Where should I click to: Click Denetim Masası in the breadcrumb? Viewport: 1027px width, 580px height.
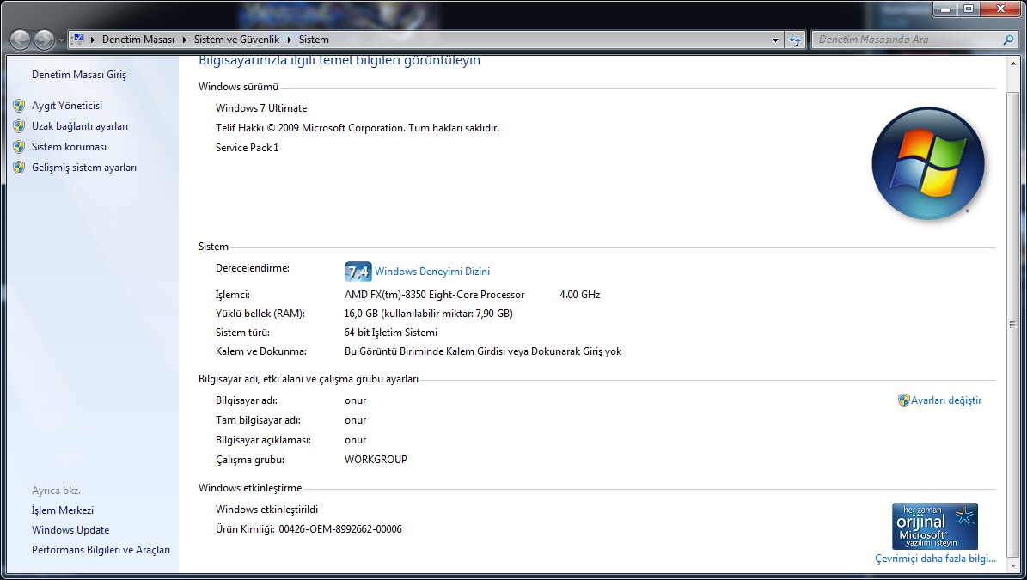click(138, 40)
